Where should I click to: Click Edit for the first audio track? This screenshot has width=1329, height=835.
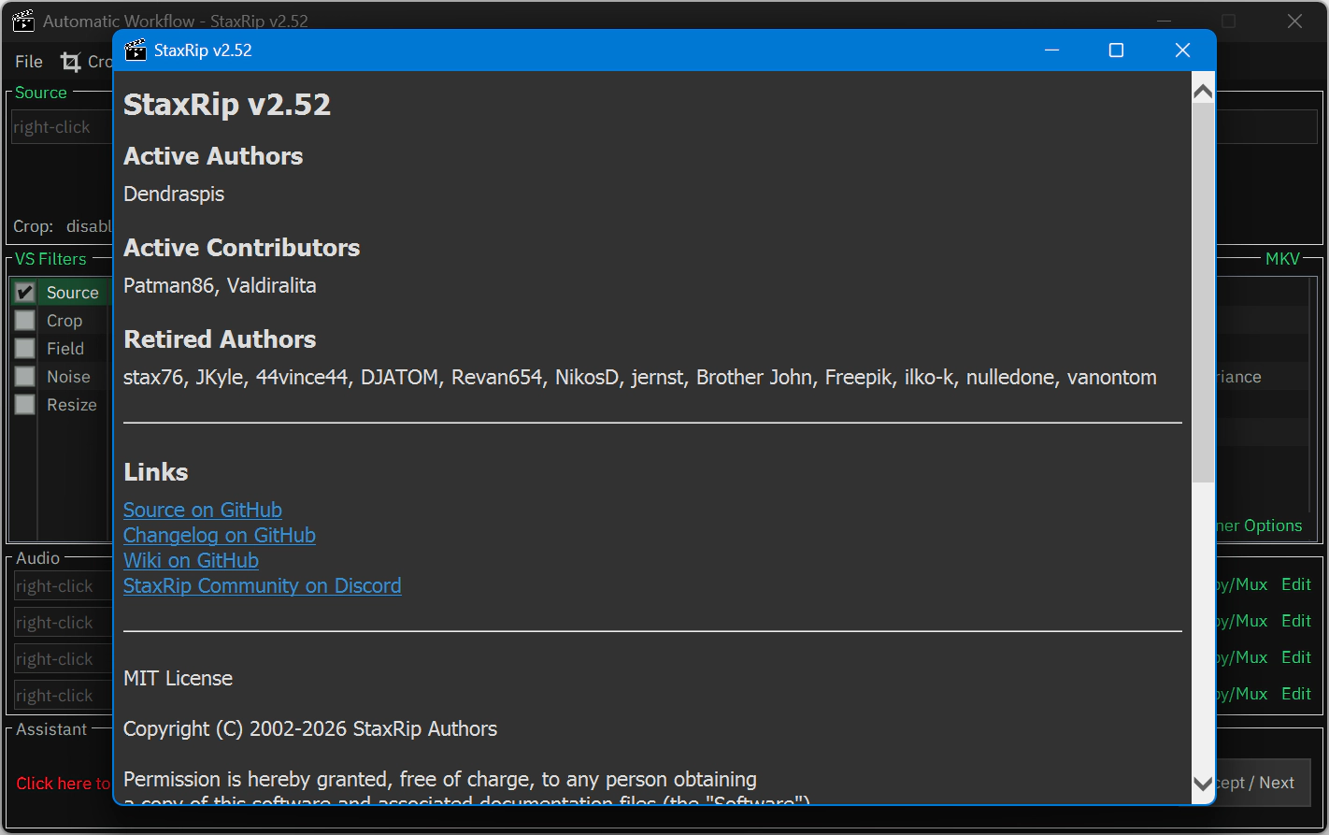click(1296, 584)
